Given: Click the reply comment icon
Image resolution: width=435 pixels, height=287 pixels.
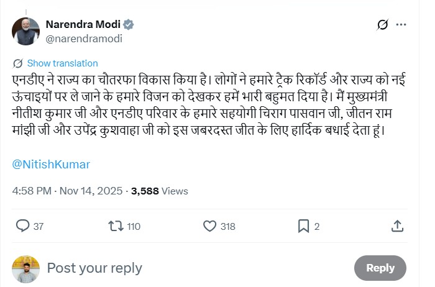Looking at the screenshot, I should click(x=22, y=226).
